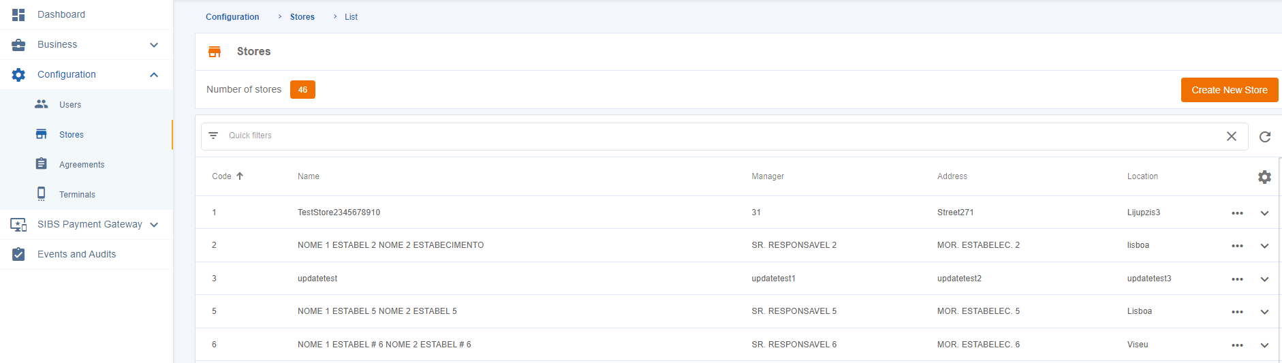Sort by Code column ascending arrow
1282x363 pixels.
click(240, 176)
